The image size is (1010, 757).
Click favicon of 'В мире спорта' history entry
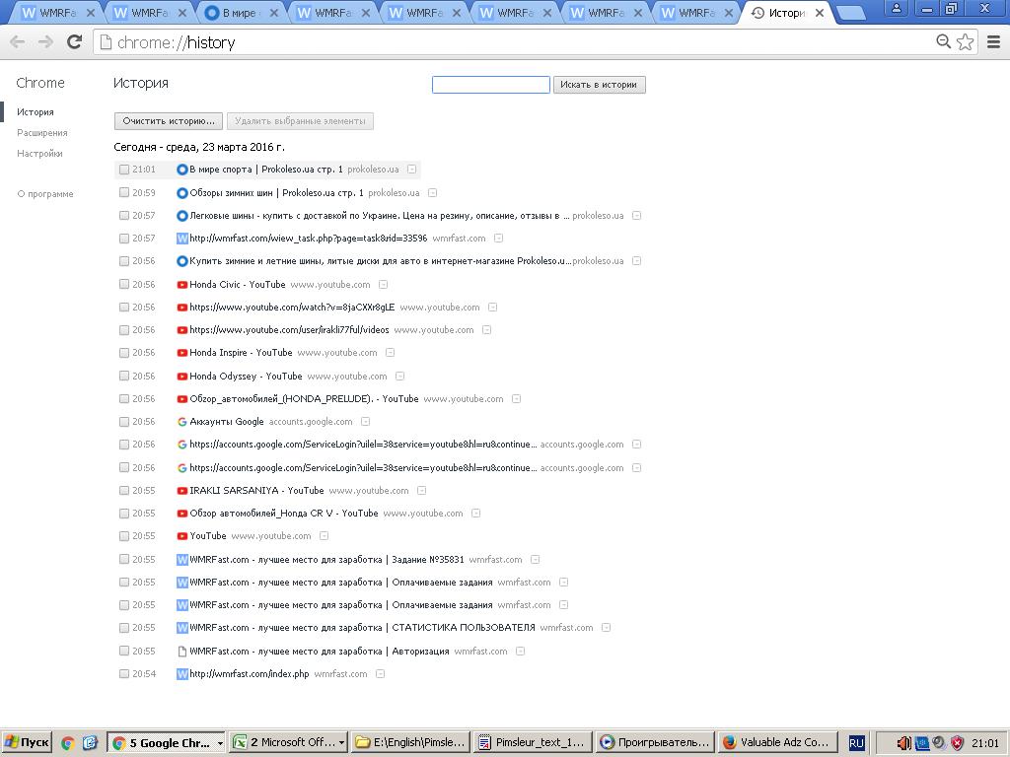182,170
